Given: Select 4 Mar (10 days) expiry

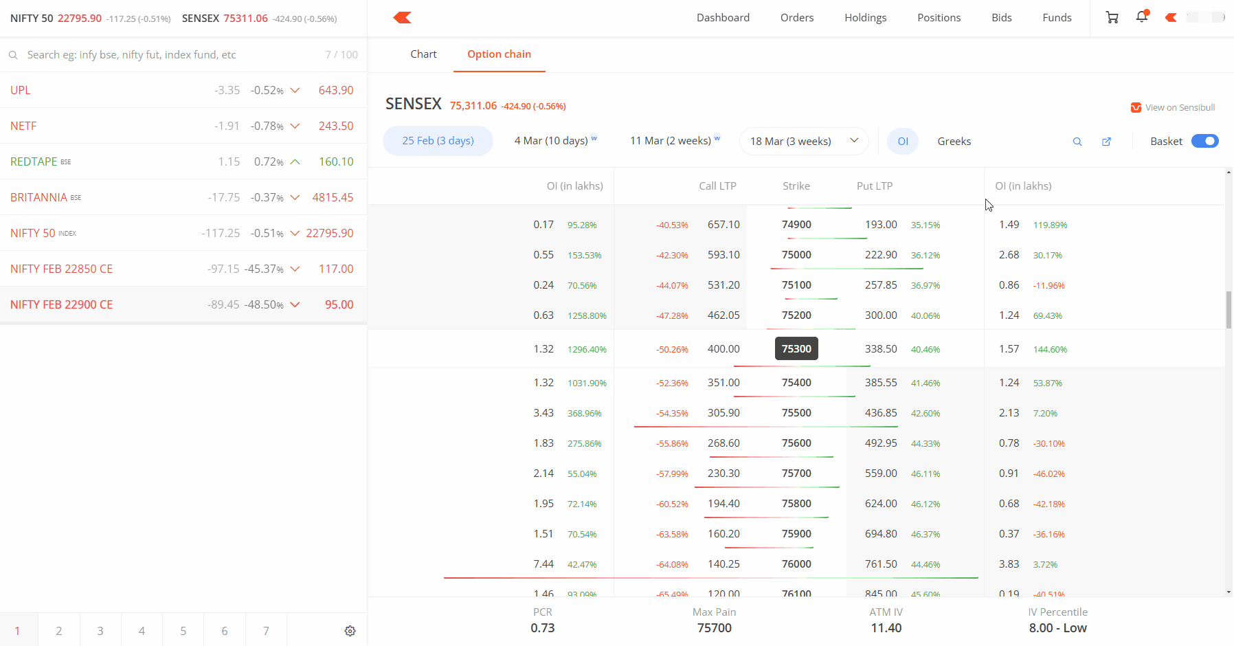Looking at the screenshot, I should 556,141.
